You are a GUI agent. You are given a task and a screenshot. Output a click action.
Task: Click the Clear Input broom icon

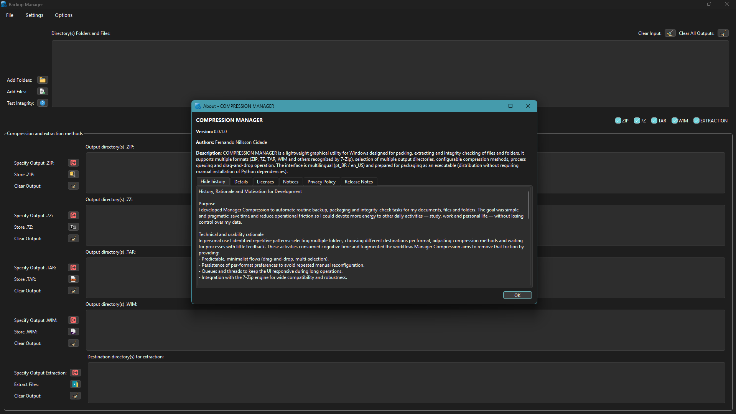point(670,33)
